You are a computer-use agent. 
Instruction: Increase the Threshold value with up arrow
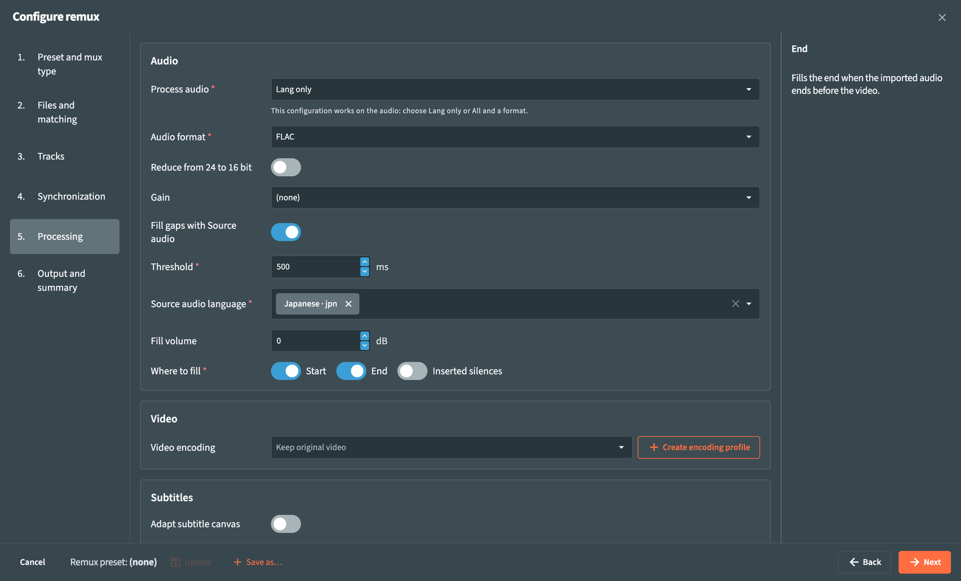365,262
